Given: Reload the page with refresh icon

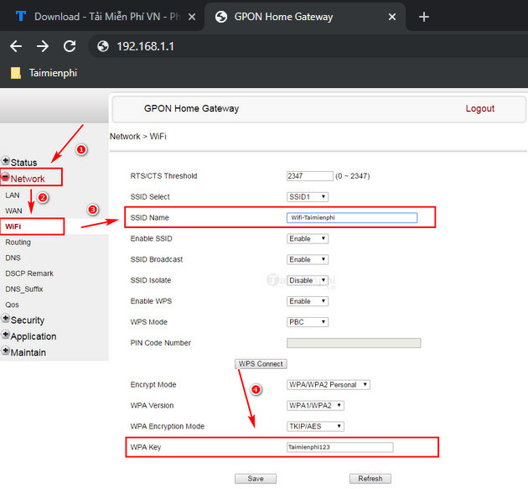Looking at the screenshot, I should coord(70,46).
